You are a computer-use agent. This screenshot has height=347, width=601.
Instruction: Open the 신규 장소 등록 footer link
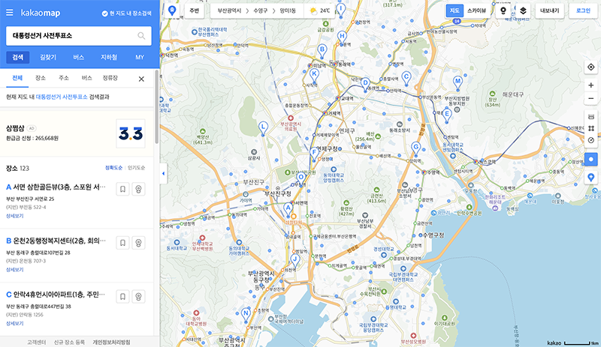coord(69,342)
